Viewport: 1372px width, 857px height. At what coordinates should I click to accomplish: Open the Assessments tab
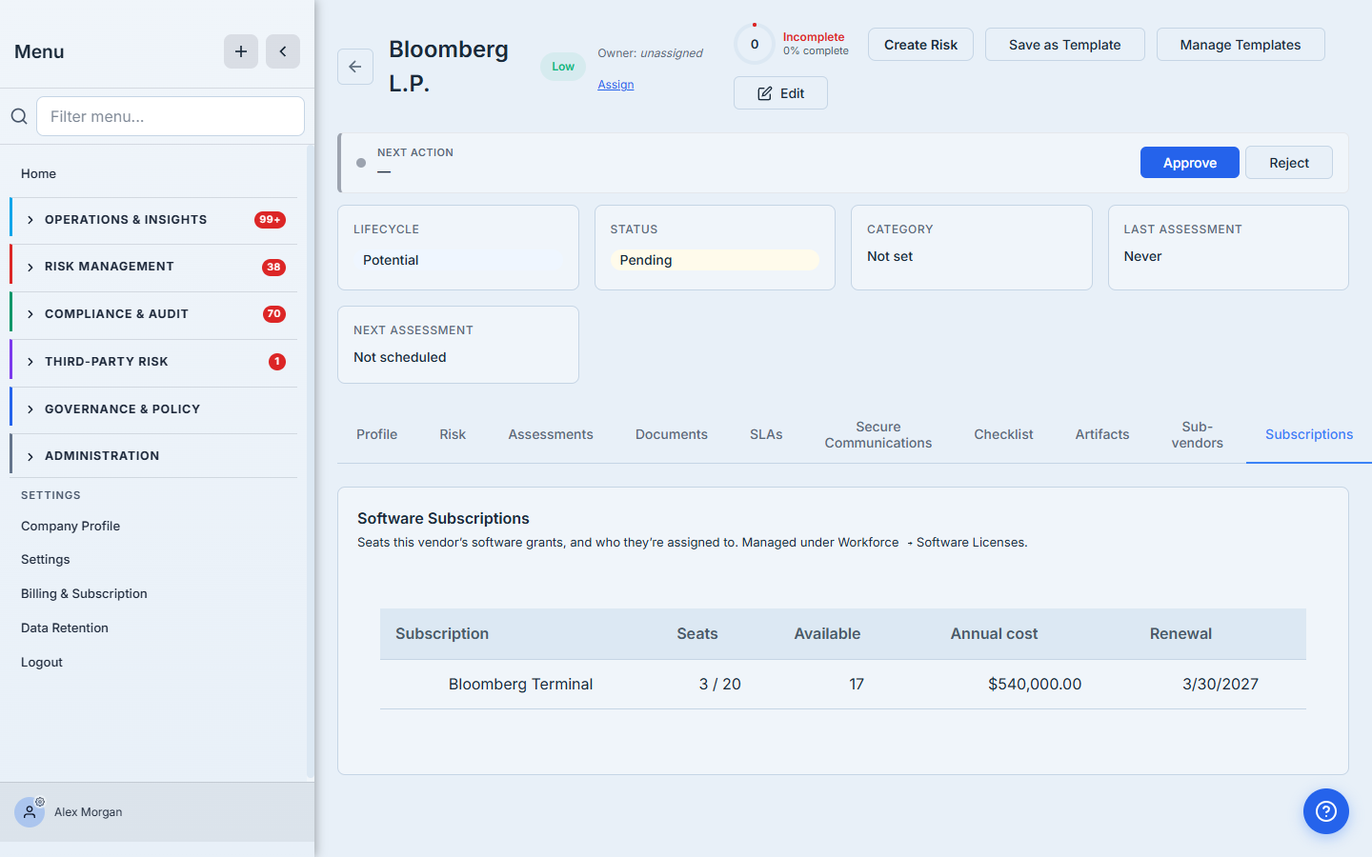[x=551, y=434]
